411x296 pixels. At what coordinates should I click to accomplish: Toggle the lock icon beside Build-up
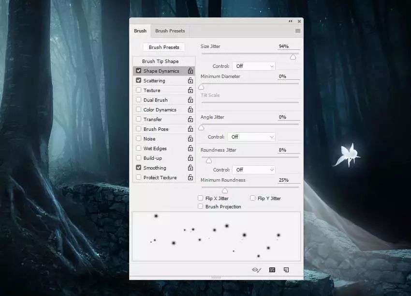pyautogui.click(x=191, y=158)
